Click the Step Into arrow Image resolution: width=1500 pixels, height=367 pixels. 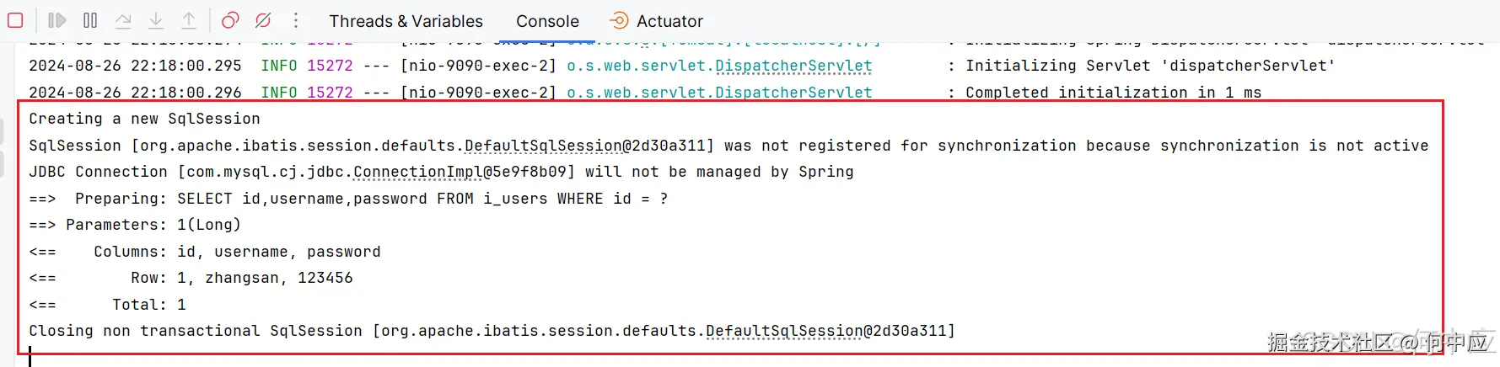(x=156, y=20)
